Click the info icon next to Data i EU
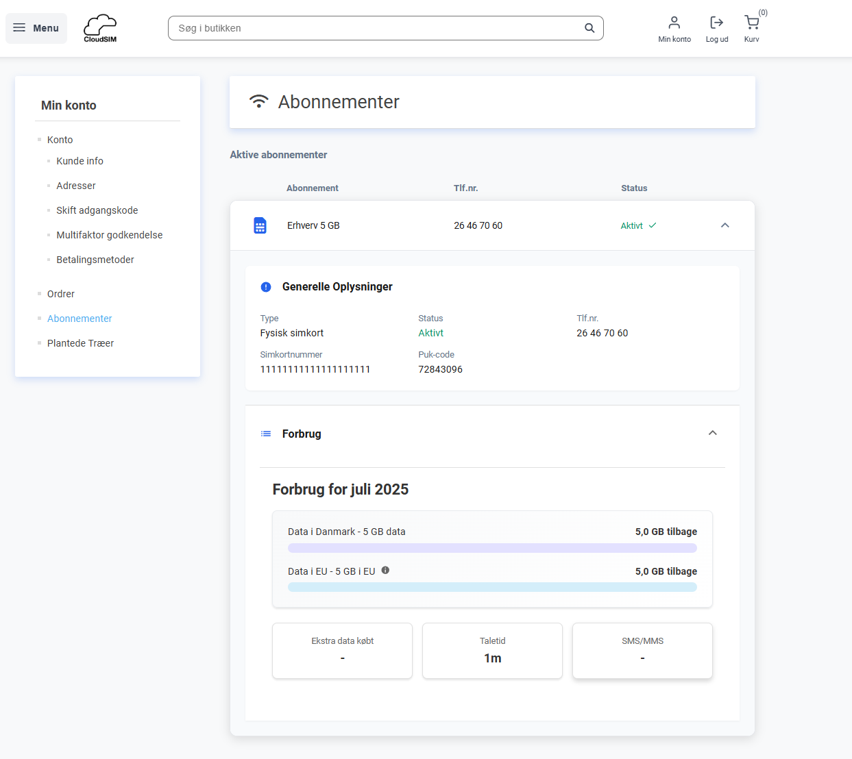Viewport: 852px width, 759px height. point(385,570)
